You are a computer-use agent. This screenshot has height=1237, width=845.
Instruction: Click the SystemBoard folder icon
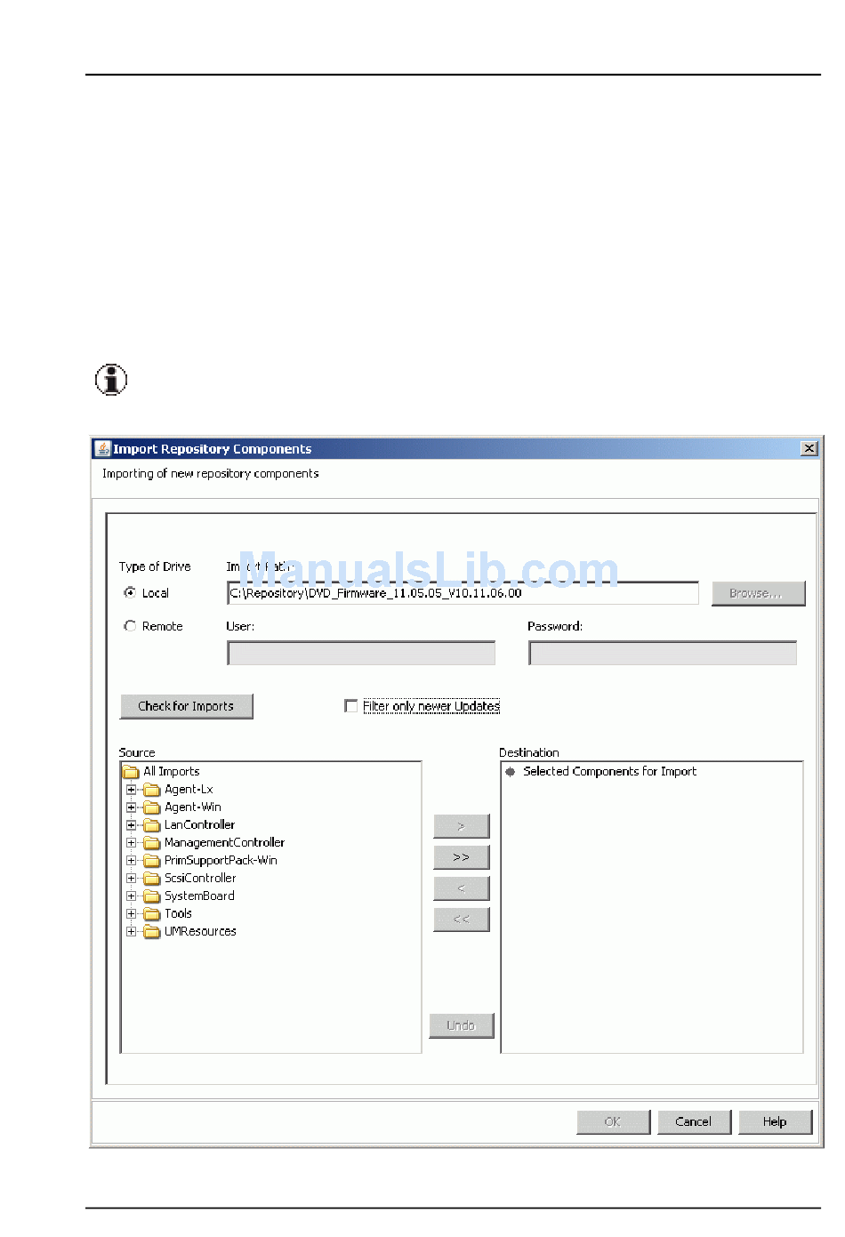(x=152, y=896)
